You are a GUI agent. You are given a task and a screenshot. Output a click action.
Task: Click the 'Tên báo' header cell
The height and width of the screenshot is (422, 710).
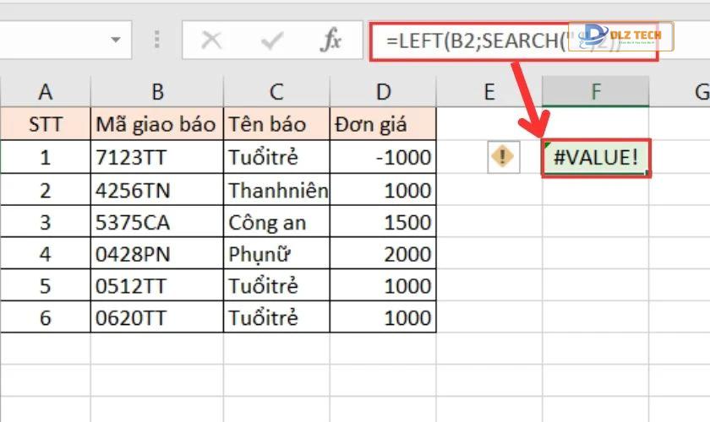(x=276, y=124)
